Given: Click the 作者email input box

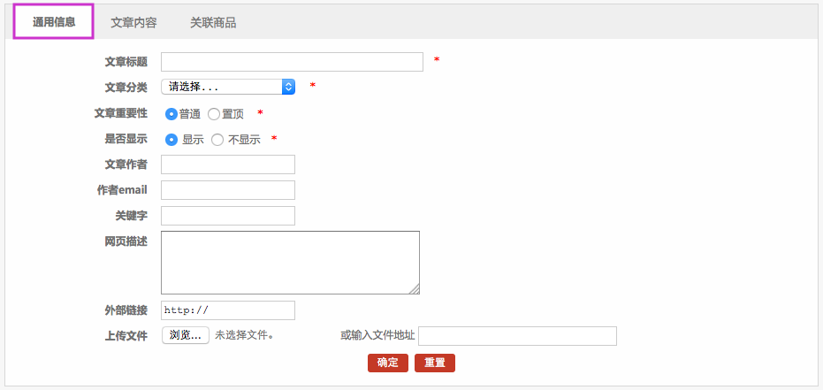Looking at the screenshot, I should 228,190.
